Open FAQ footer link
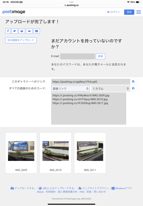Screen dimensions: 143x206 click(82, 192)
